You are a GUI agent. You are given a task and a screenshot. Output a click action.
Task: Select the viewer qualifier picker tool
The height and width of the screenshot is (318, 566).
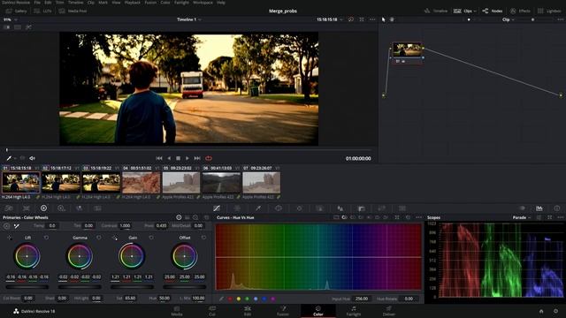[9, 158]
